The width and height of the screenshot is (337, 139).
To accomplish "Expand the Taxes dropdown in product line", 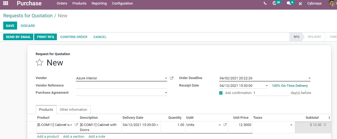I will click(291, 125).
